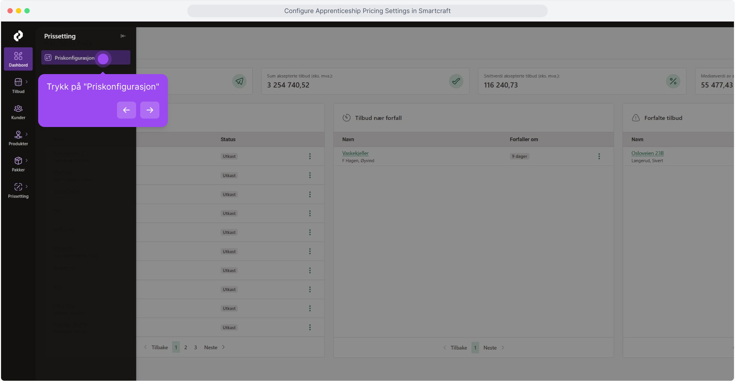Open three-dot menu of second Utkast row

pos(310,175)
